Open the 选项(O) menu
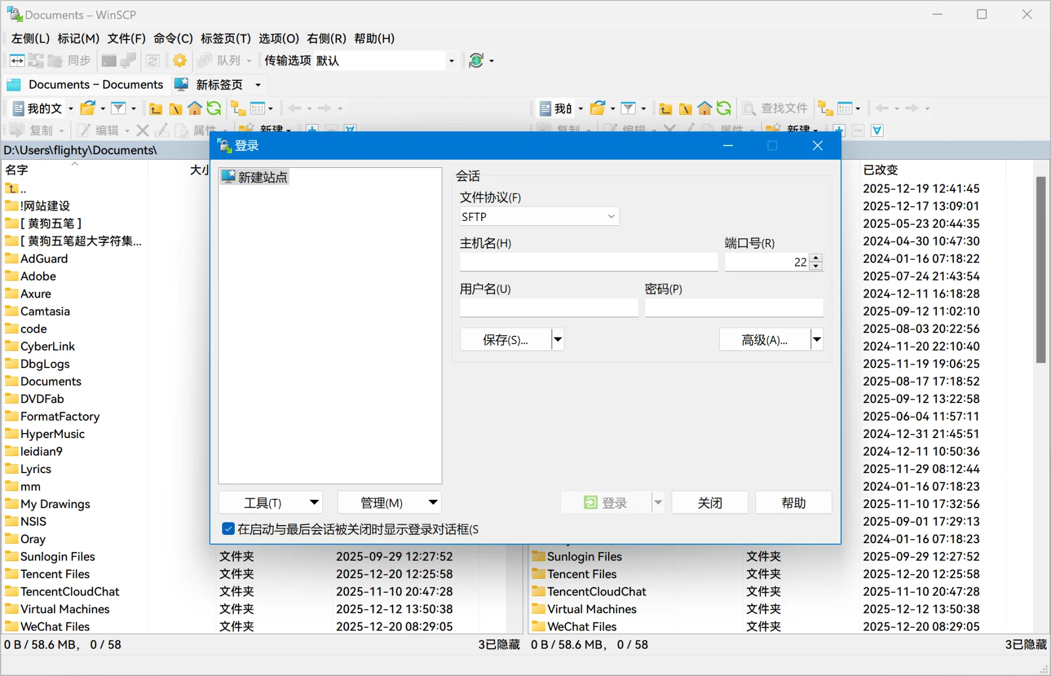Viewport: 1051px width, 676px height. (279, 38)
